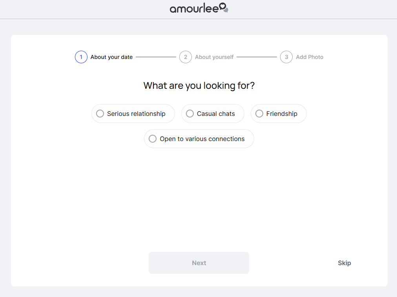Choose the Casual chats radio circle
The image size is (397, 297).
[x=190, y=114]
